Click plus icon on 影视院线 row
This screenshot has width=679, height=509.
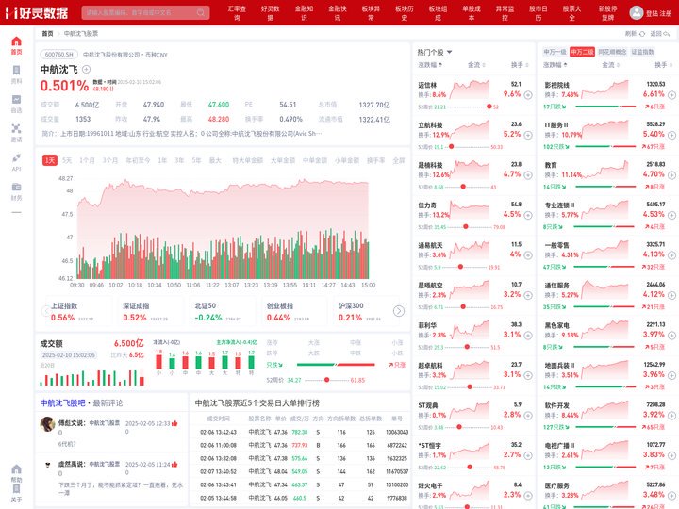[671, 95]
